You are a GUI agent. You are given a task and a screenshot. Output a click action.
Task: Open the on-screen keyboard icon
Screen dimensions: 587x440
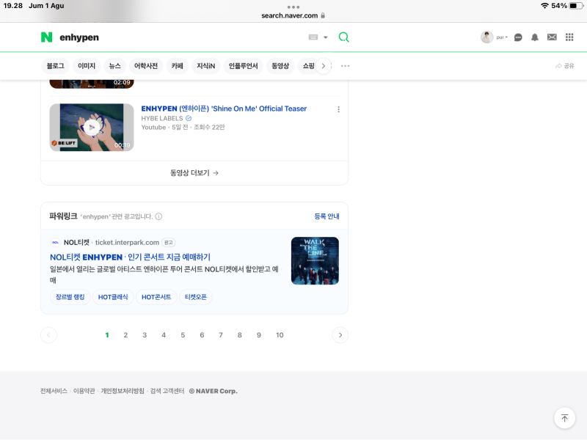click(313, 37)
